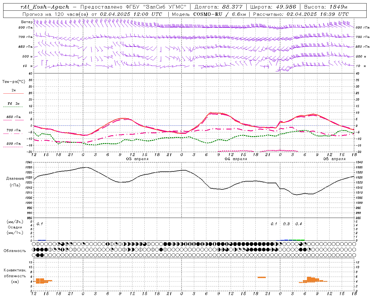Click the orange convective bar on 04 апреля evening

(x=262, y=277)
